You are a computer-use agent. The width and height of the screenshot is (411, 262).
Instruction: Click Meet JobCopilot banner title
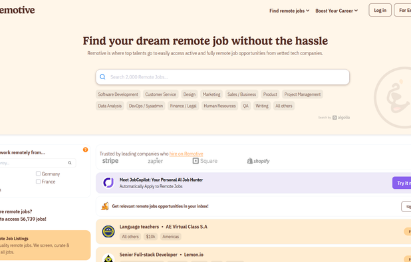161,180
